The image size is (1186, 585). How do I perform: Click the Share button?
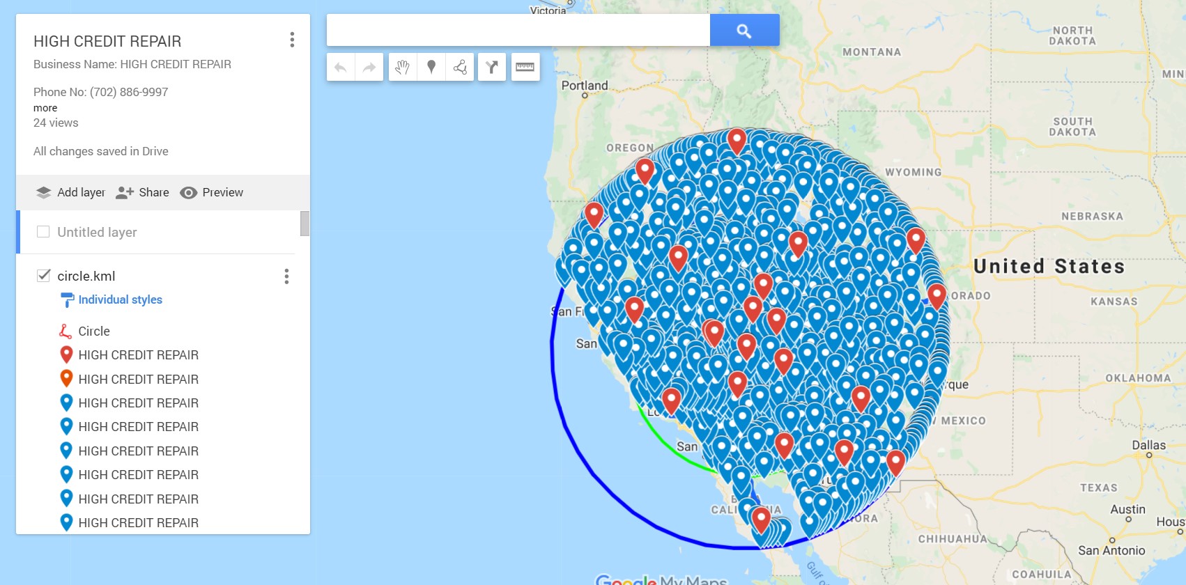point(142,192)
